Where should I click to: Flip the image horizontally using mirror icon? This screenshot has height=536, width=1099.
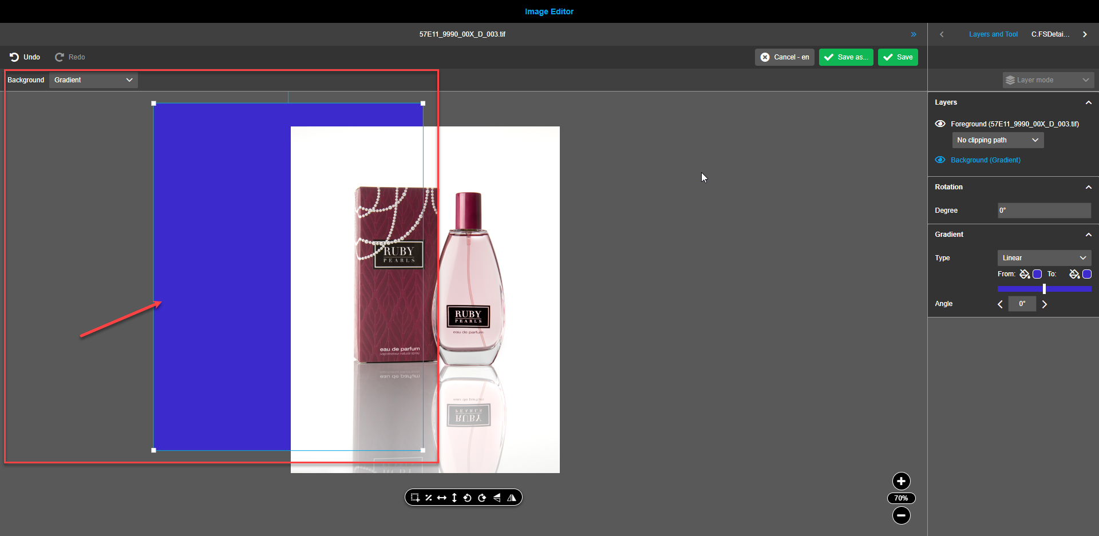coord(512,497)
